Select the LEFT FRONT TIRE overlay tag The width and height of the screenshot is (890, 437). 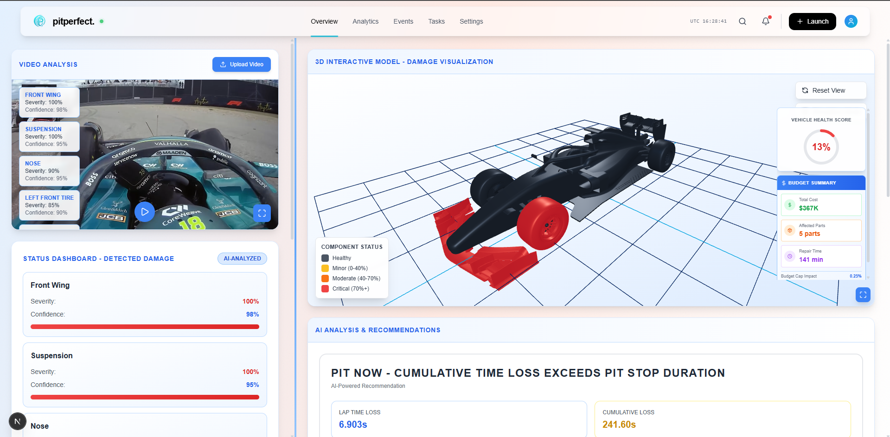coord(49,205)
